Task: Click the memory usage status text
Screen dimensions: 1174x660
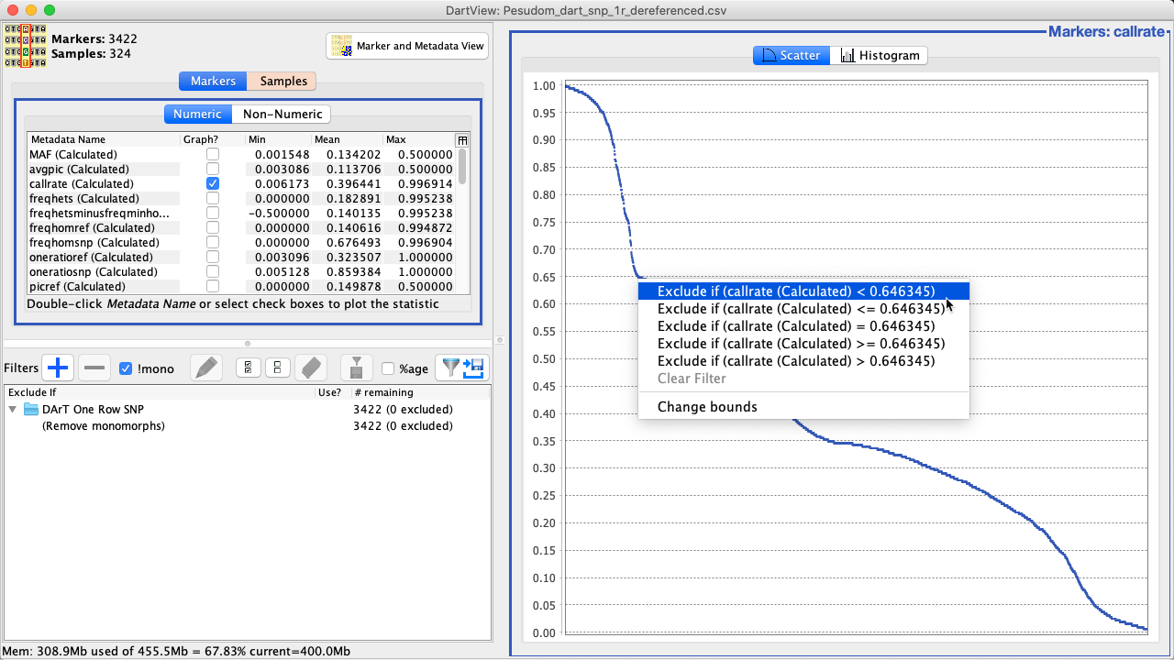Action: [x=177, y=652]
